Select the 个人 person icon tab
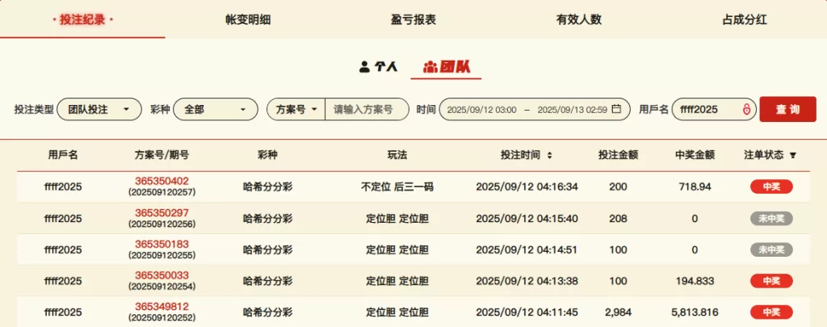Image resolution: width=827 pixels, height=327 pixels. pyautogui.click(x=364, y=67)
